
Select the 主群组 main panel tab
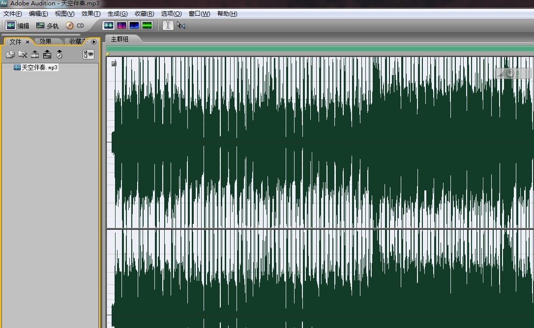coord(119,39)
